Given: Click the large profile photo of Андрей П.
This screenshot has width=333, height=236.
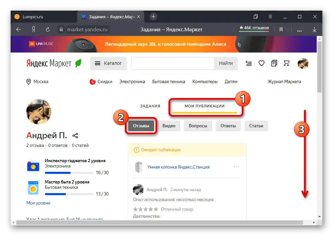Looking at the screenshot, I should 39,112.
